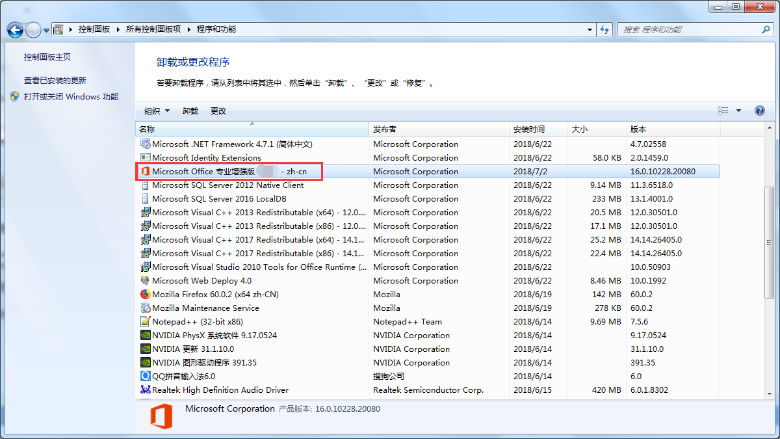The image size is (780, 439).
Task: Select 所有控制面板项 breadcrumb
Action: point(153,29)
